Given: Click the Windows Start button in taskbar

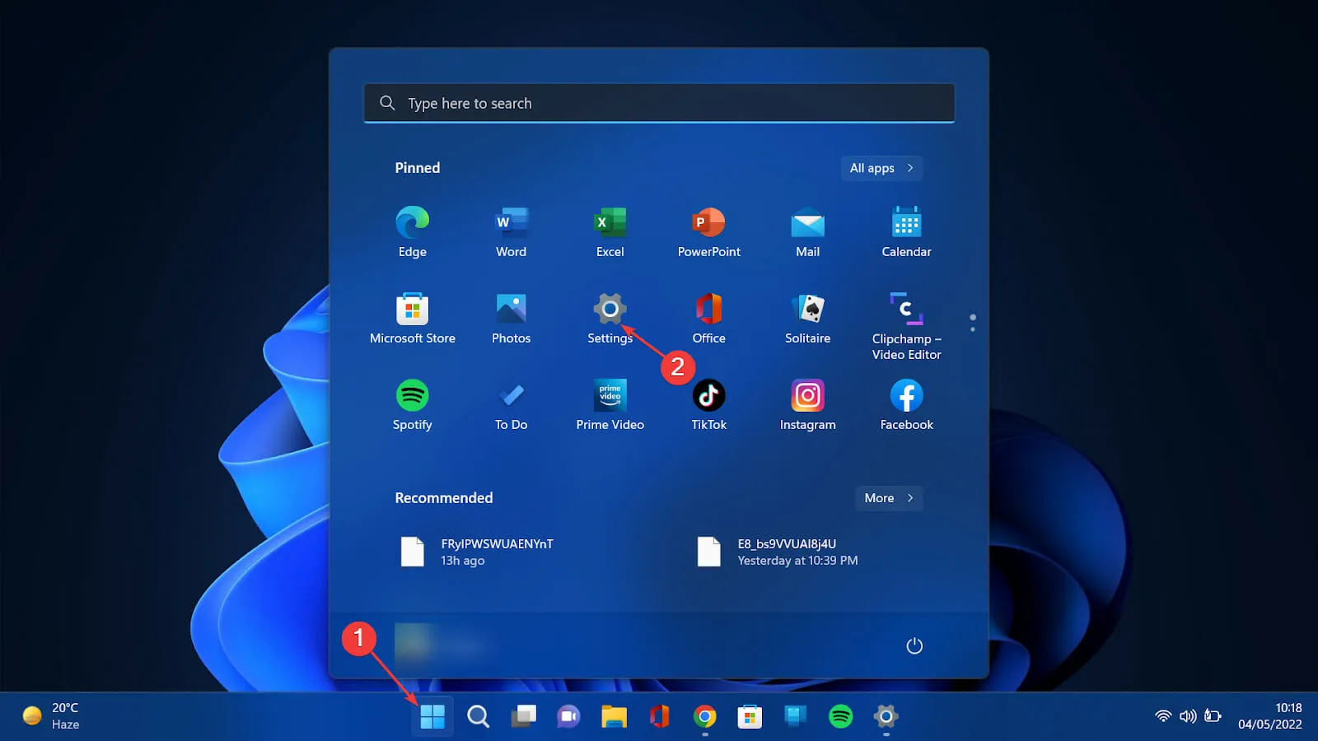Looking at the screenshot, I should click(432, 716).
